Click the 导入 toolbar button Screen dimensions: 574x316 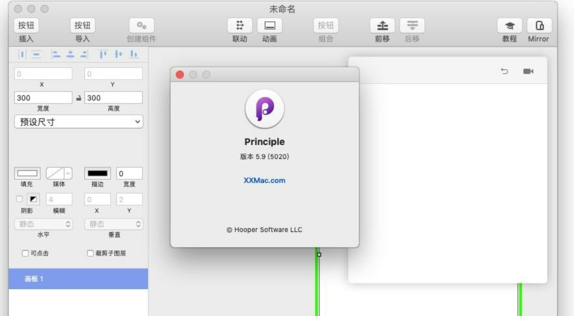coord(83,26)
